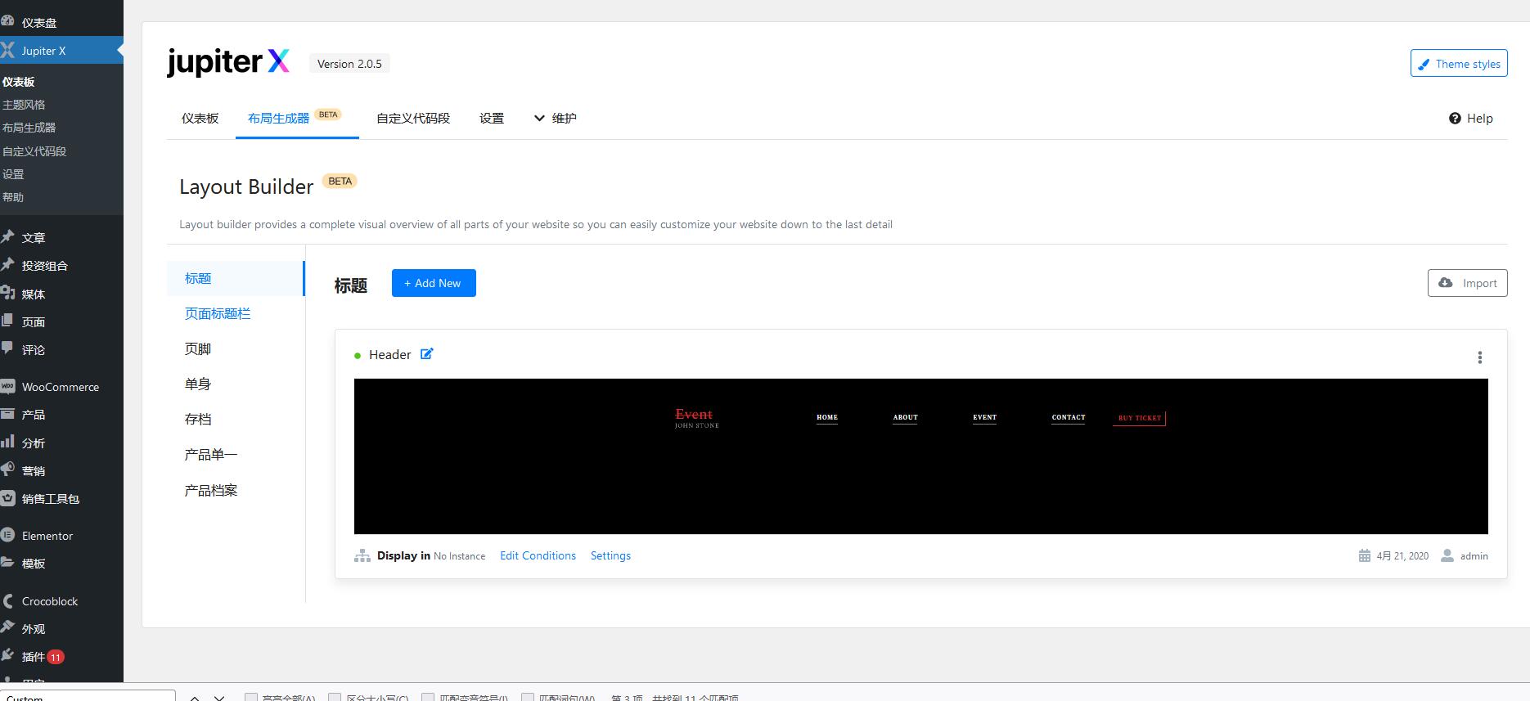This screenshot has width=1530, height=701.
Task: Click the + Add New button
Action: click(434, 283)
